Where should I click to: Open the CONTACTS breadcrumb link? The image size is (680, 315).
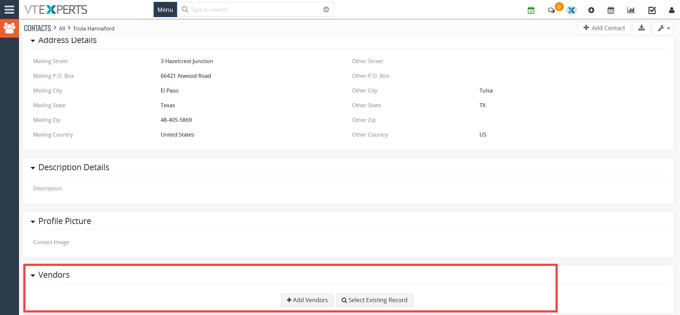(x=38, y=28)
